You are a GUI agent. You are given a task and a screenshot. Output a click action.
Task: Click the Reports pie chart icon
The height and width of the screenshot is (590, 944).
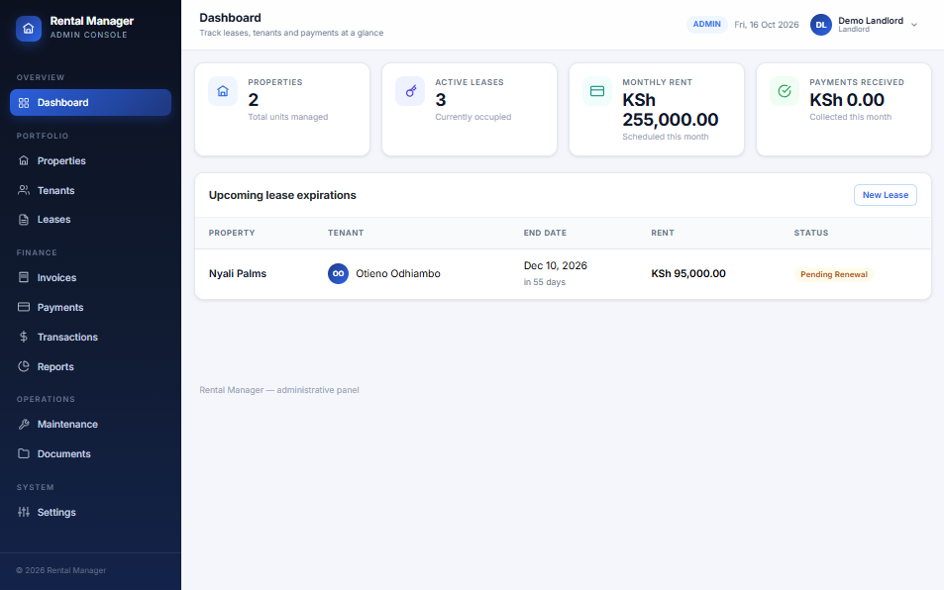coord(24,366)
